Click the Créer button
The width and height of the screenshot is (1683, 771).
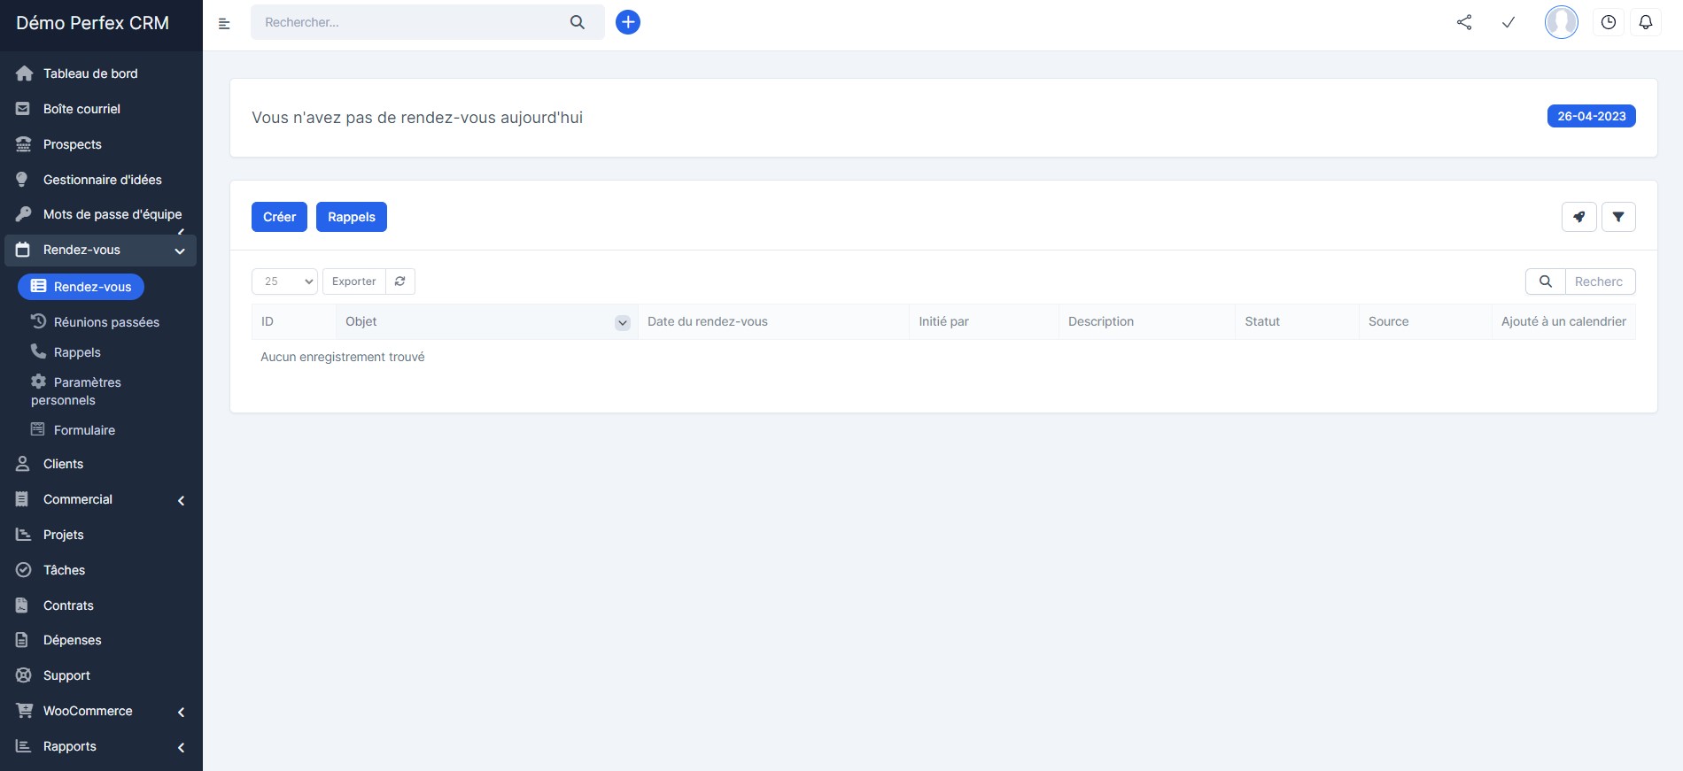tap(279, 217)
